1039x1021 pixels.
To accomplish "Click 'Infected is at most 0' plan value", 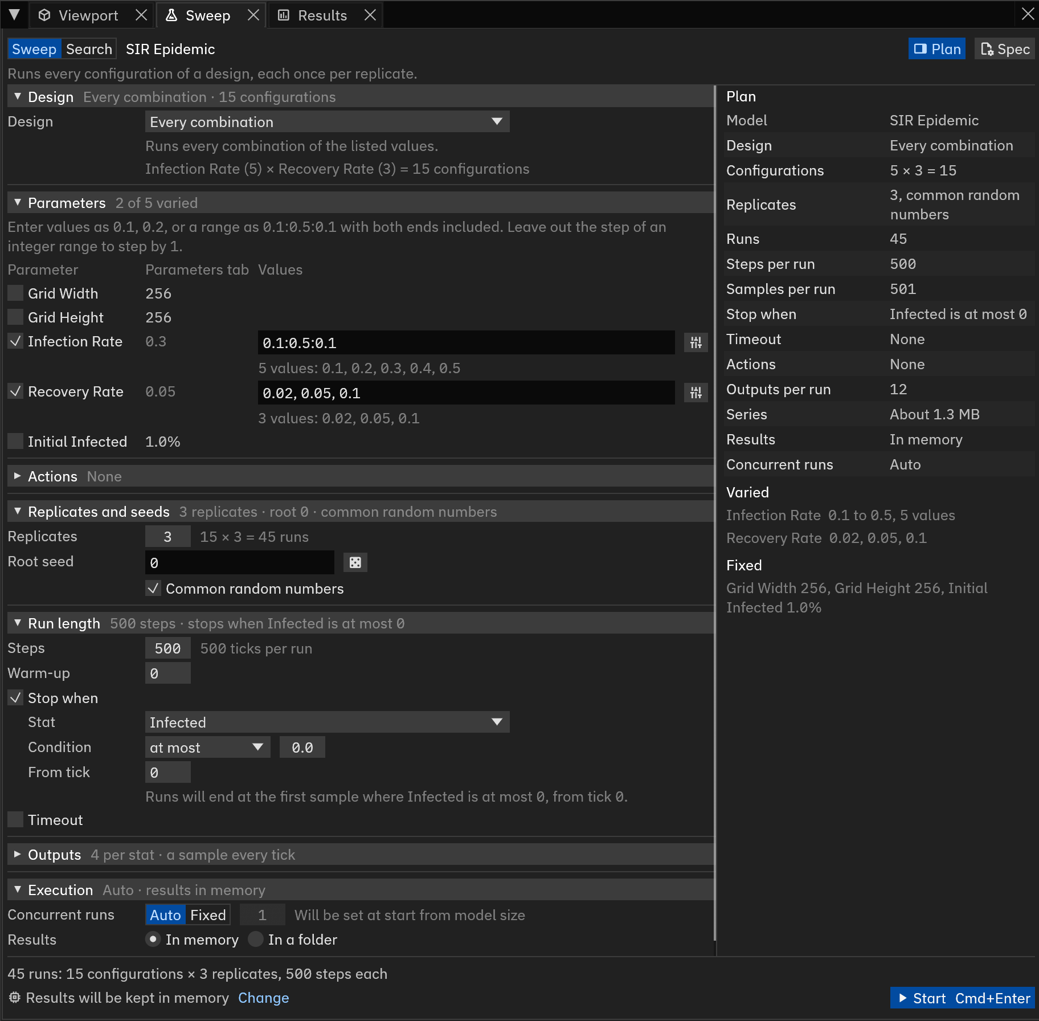I will [x=958, y=314].
